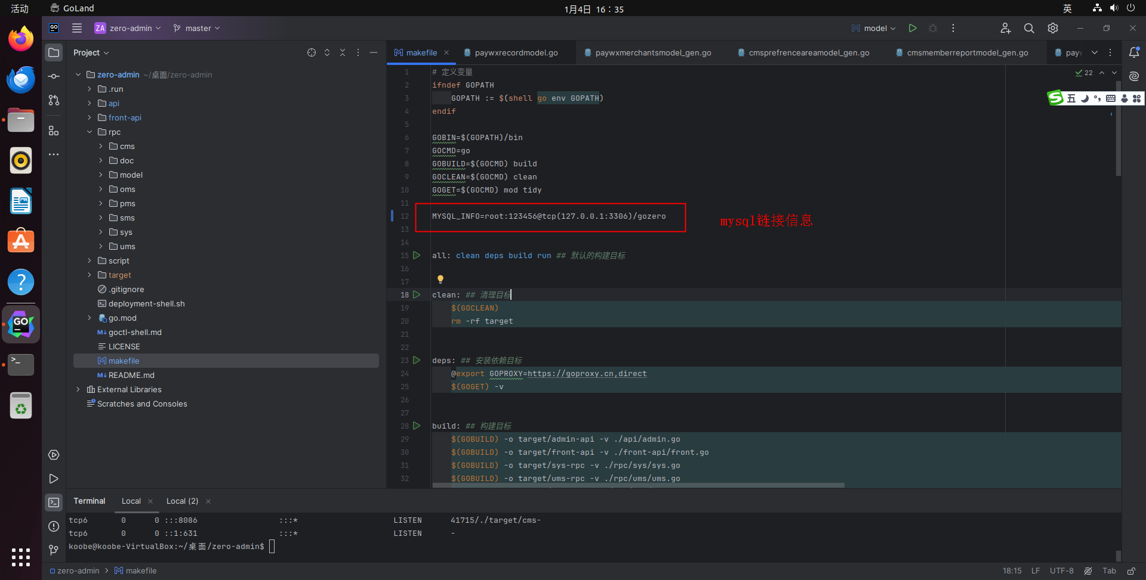Run the model configuration
1146x580 pixels.
tap(913, 28)
